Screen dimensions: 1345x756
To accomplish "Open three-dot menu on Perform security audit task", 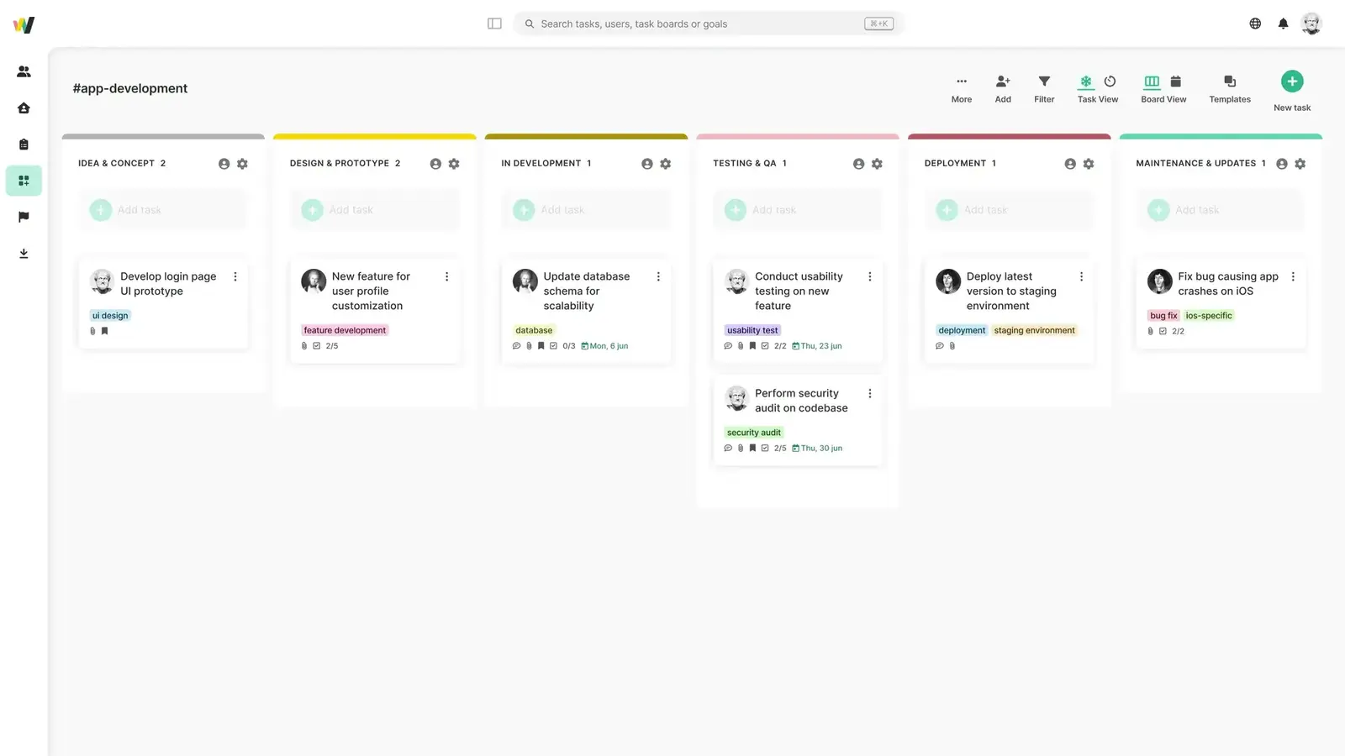I will [870, 393].
